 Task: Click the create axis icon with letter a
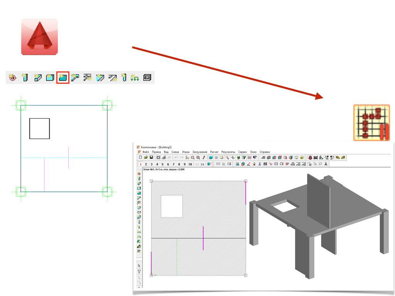13,77
